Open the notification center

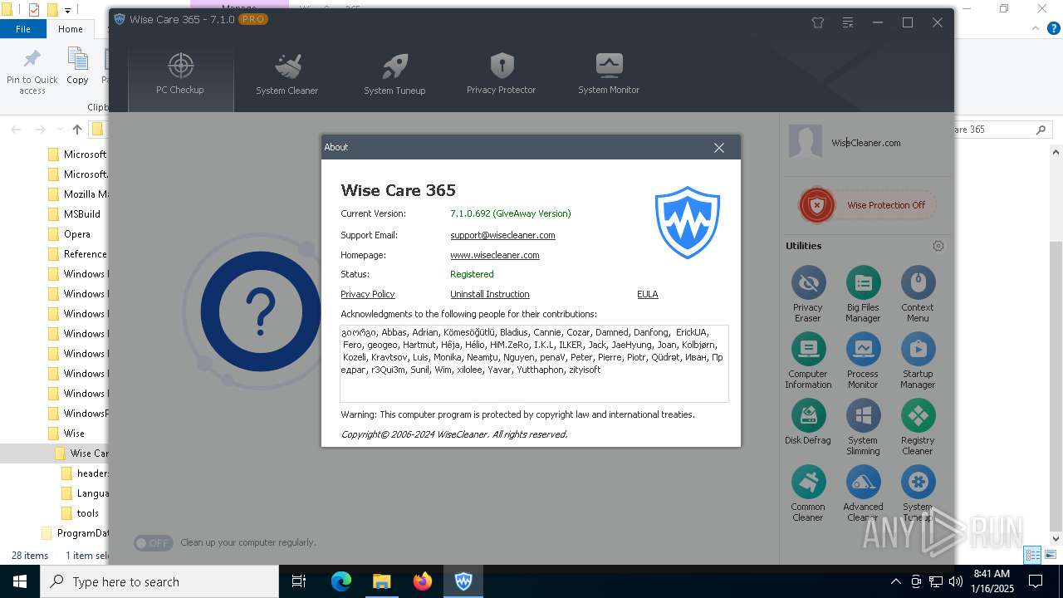pyautogui.click(x=1036, y=581)
